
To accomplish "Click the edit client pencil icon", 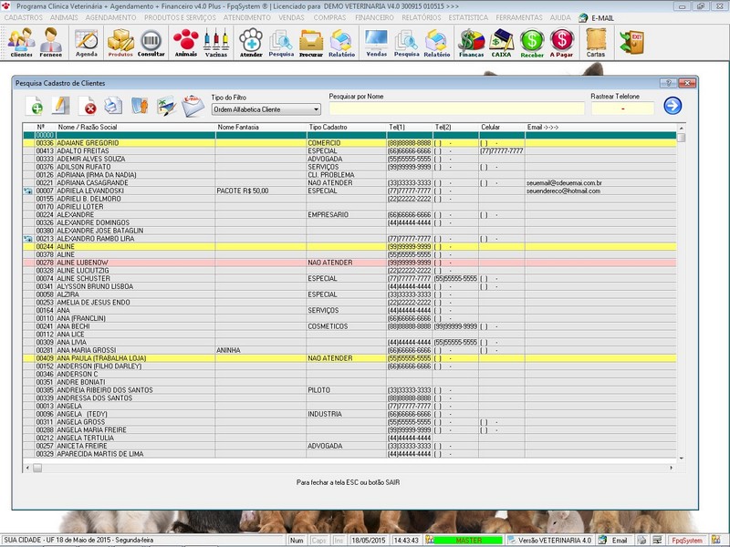I will tap(60, 106).
